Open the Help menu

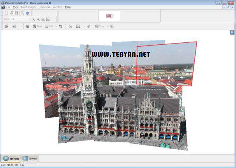point(68,7)
